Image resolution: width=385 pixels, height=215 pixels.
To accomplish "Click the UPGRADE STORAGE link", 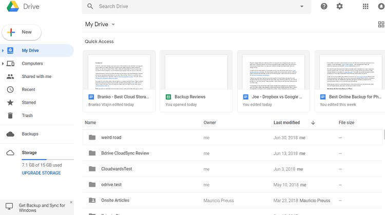I will (41, 173).
